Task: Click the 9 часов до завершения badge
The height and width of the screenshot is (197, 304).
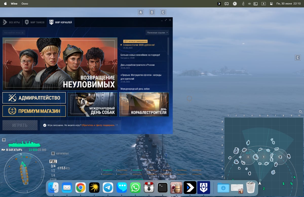Action: click(135, 41)
